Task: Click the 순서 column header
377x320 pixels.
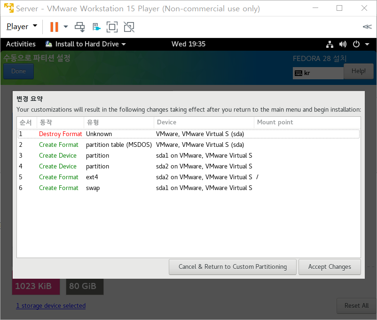Action: coord(27,122)
